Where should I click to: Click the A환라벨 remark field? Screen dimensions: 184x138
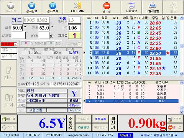pyautogui.click(x=36, y=110)
